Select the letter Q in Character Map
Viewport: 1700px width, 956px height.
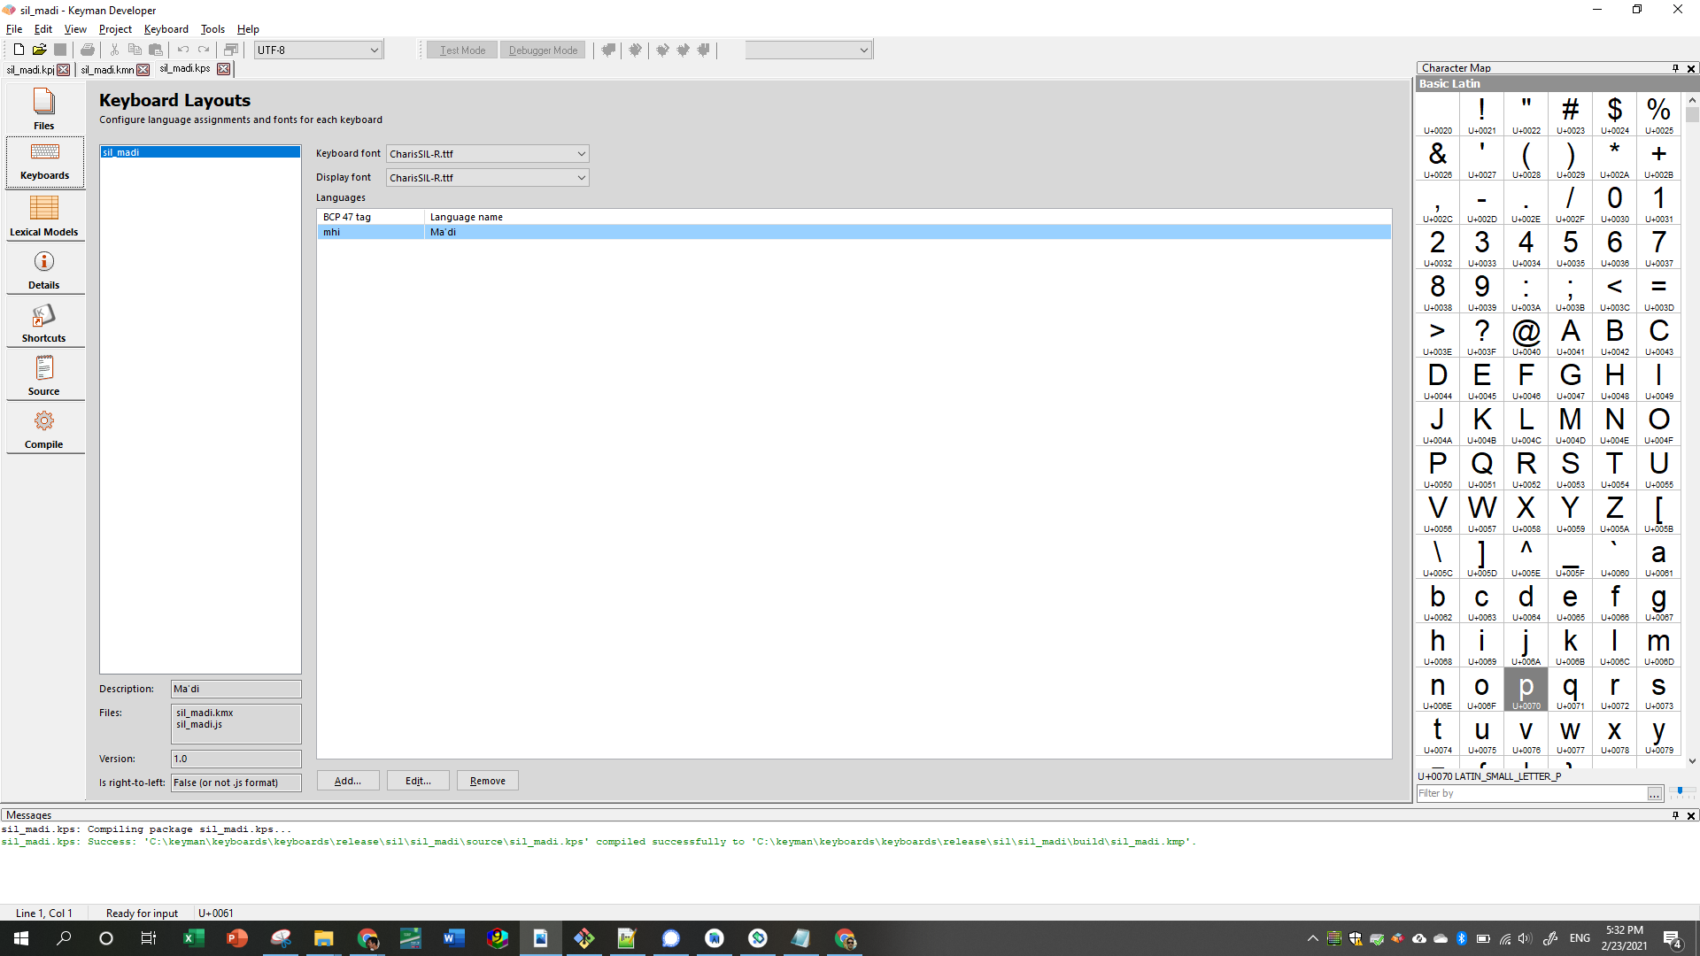(x=1481, y=468)
